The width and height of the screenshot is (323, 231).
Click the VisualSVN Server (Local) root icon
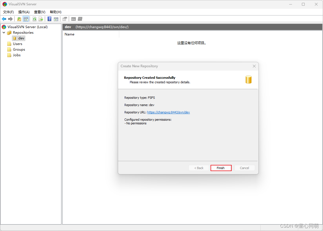[x=4, y=27]
